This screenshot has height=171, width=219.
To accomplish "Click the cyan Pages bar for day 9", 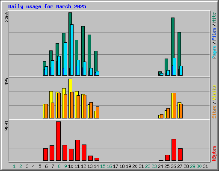I will [65, 59].
